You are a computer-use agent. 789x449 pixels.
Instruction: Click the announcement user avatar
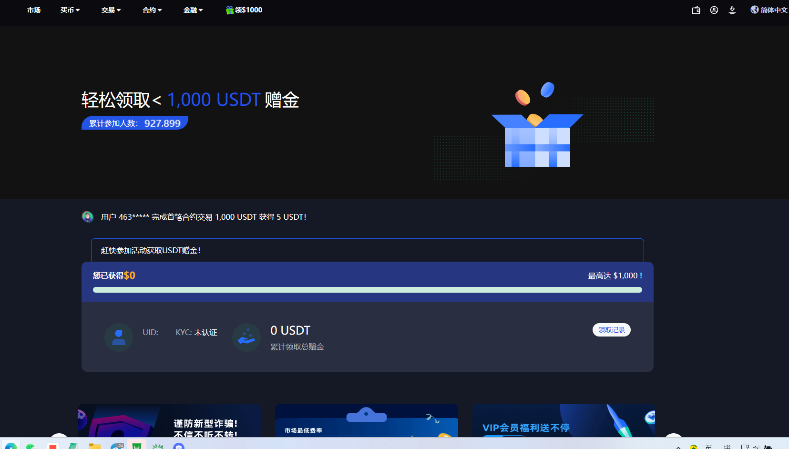tap(88, 216)
